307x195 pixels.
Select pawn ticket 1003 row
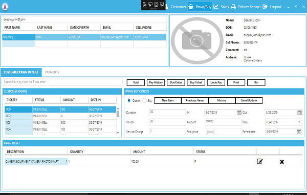60,122
